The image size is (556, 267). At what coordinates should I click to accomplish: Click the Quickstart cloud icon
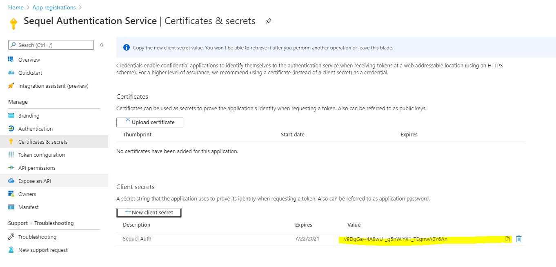(x=11, y=73)
